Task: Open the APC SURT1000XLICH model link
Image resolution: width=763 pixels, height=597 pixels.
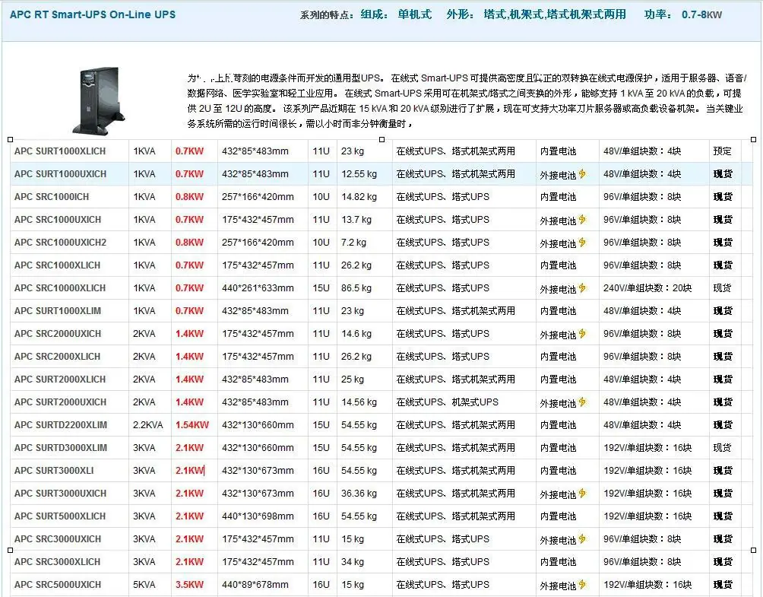Action: 60,151
